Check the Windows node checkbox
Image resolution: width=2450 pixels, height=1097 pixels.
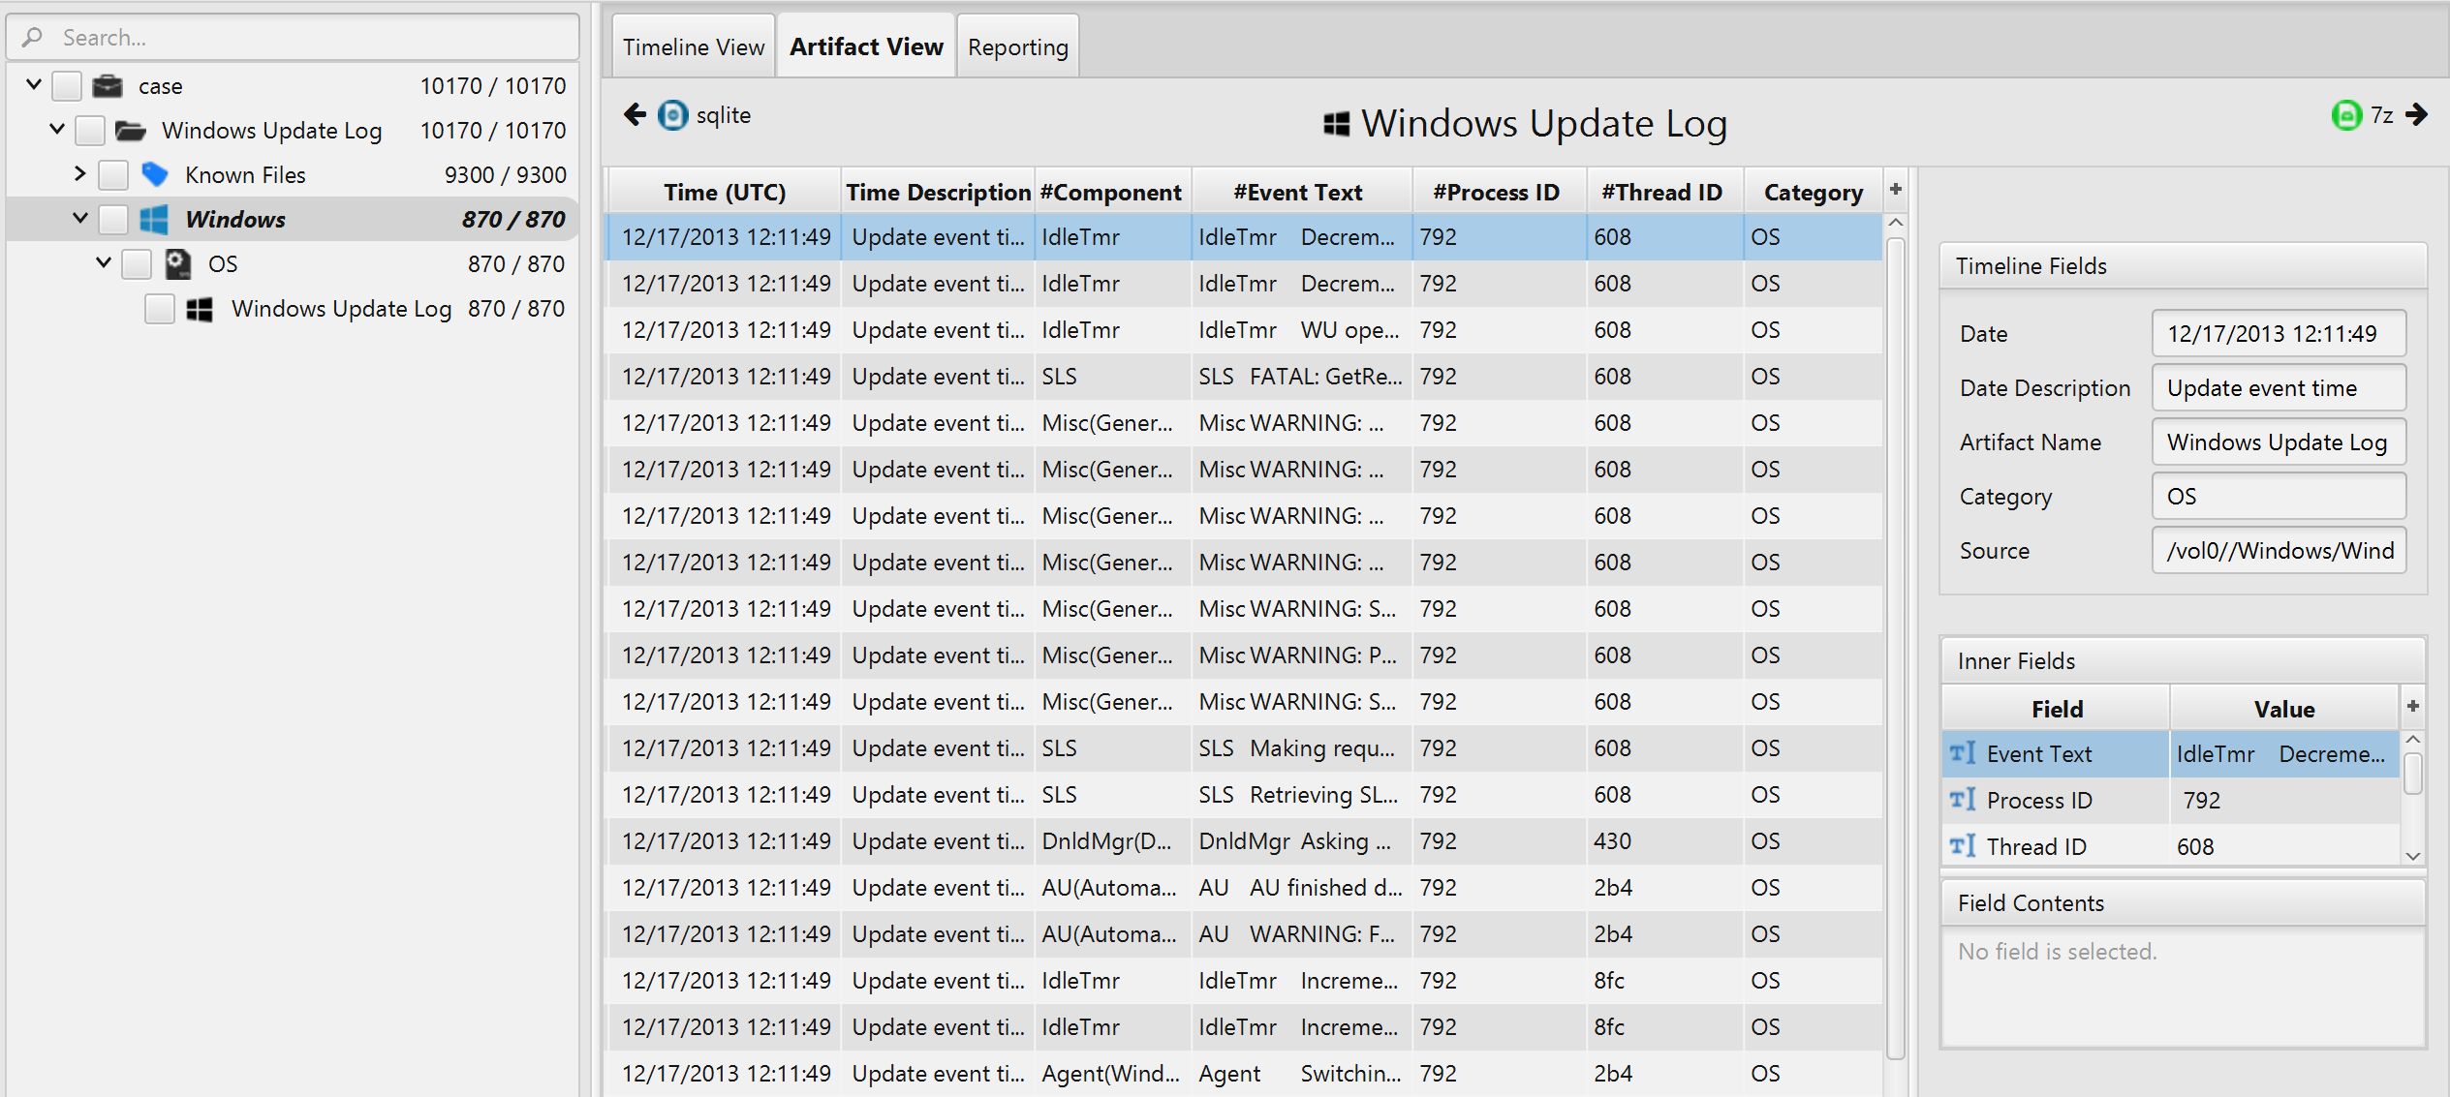click(113, 220)
